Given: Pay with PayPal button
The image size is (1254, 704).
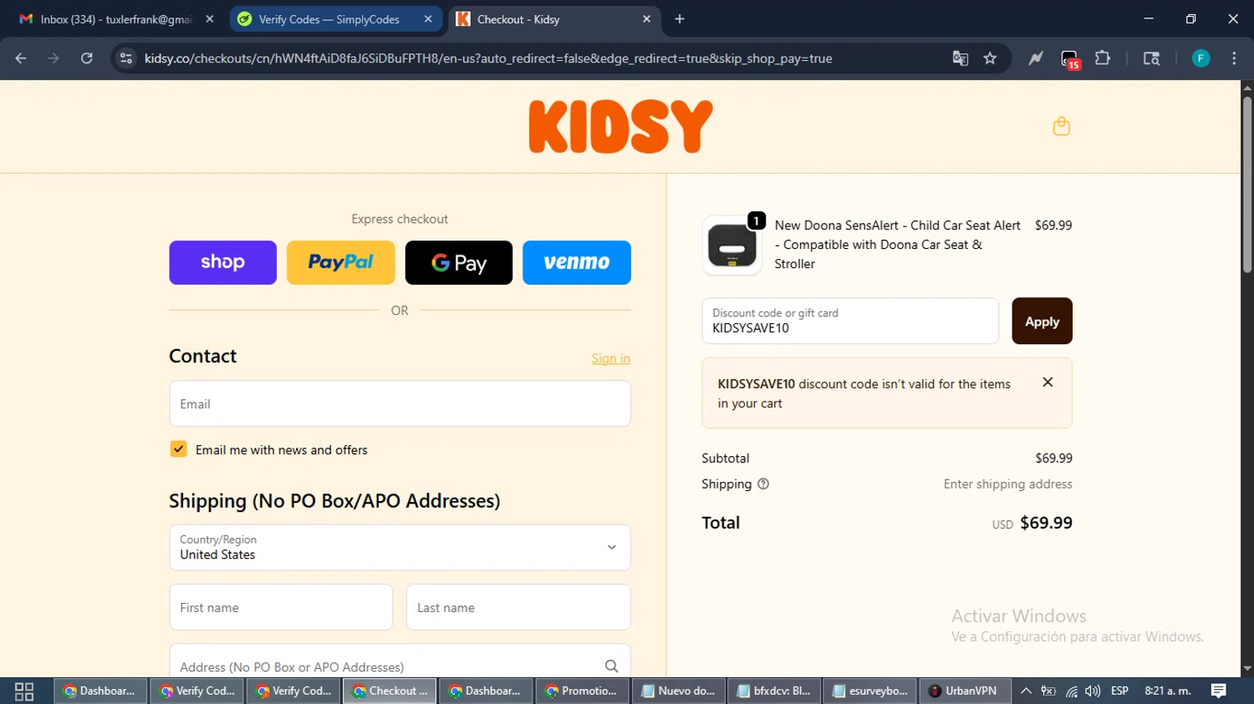Looking at the screenshot, I should (341, 262).
